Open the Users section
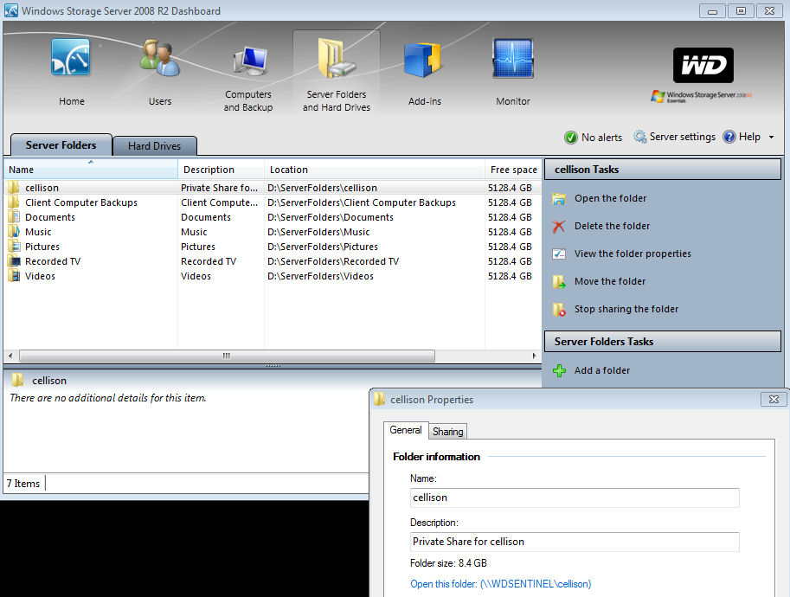 pyautogui.click(x=160, y=72)
